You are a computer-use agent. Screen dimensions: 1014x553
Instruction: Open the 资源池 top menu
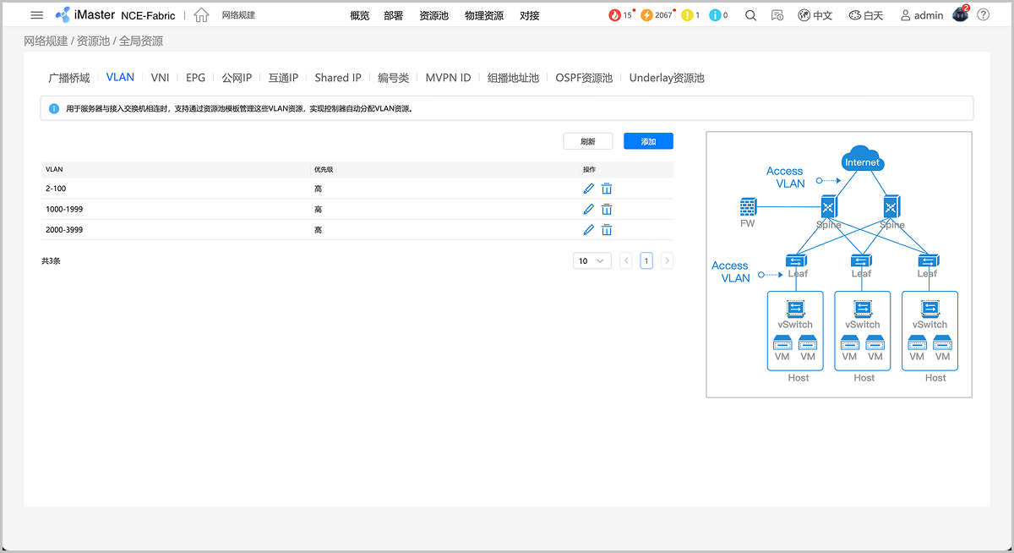click(433, 15)
